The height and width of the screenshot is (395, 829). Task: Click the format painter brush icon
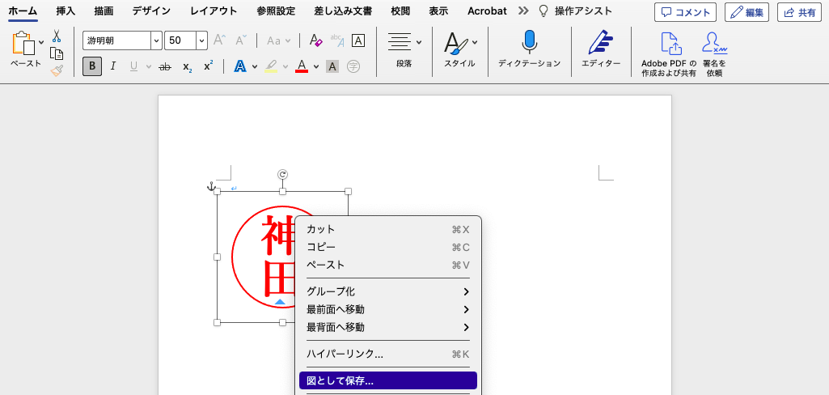pos(57,70)
